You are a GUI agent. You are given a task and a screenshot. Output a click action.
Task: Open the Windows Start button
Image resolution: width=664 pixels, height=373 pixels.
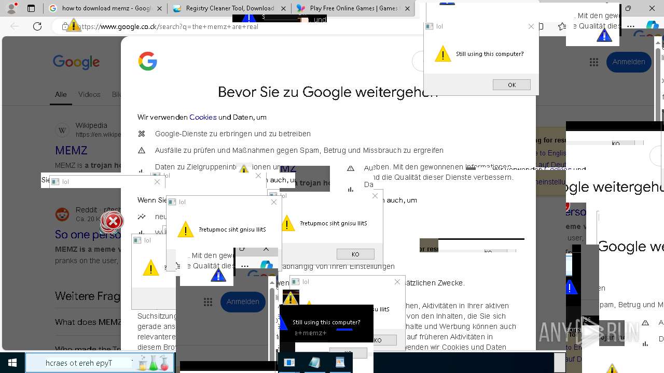point(11,363)
